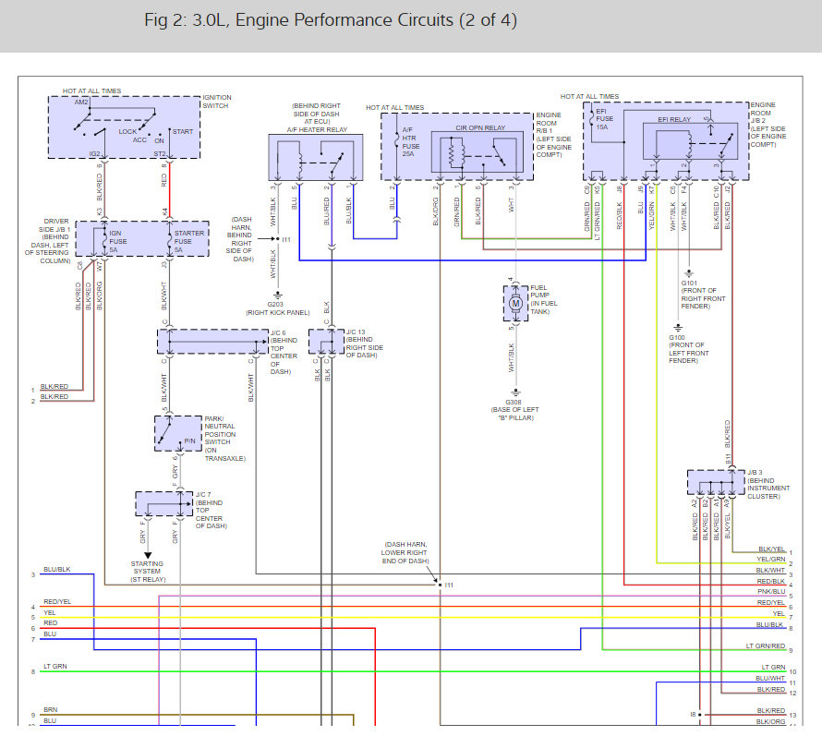Click the 'IGNITION SWITCH' label

tap(217, 102)
